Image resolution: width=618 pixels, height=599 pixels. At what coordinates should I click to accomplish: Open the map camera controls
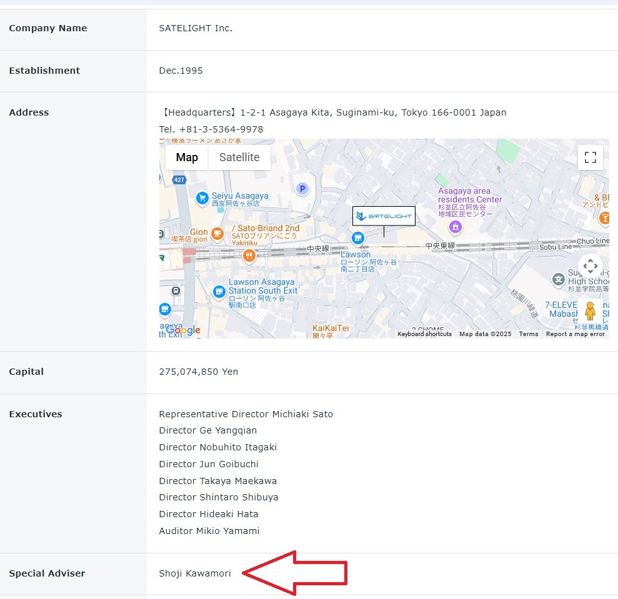click(590, 266)
